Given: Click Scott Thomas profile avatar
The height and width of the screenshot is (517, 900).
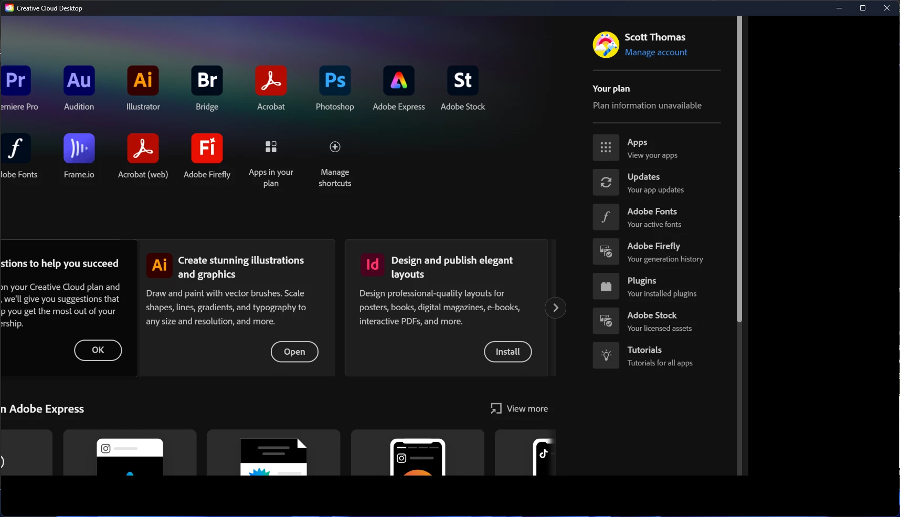Looking at the screenshot, I should click(x=606, y=45).
